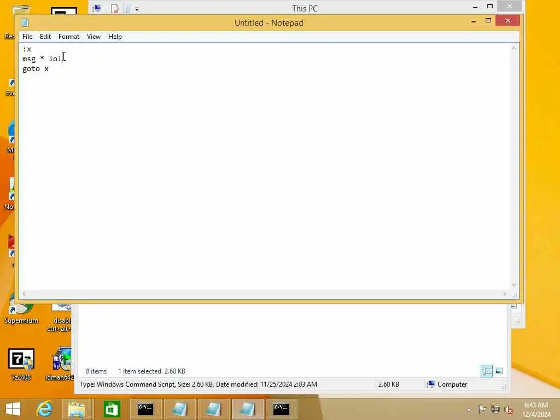Viewport: 560px width, 420px height.
Task: Place cursor on the 'msg * lol' line
Action: pos(42,59)
